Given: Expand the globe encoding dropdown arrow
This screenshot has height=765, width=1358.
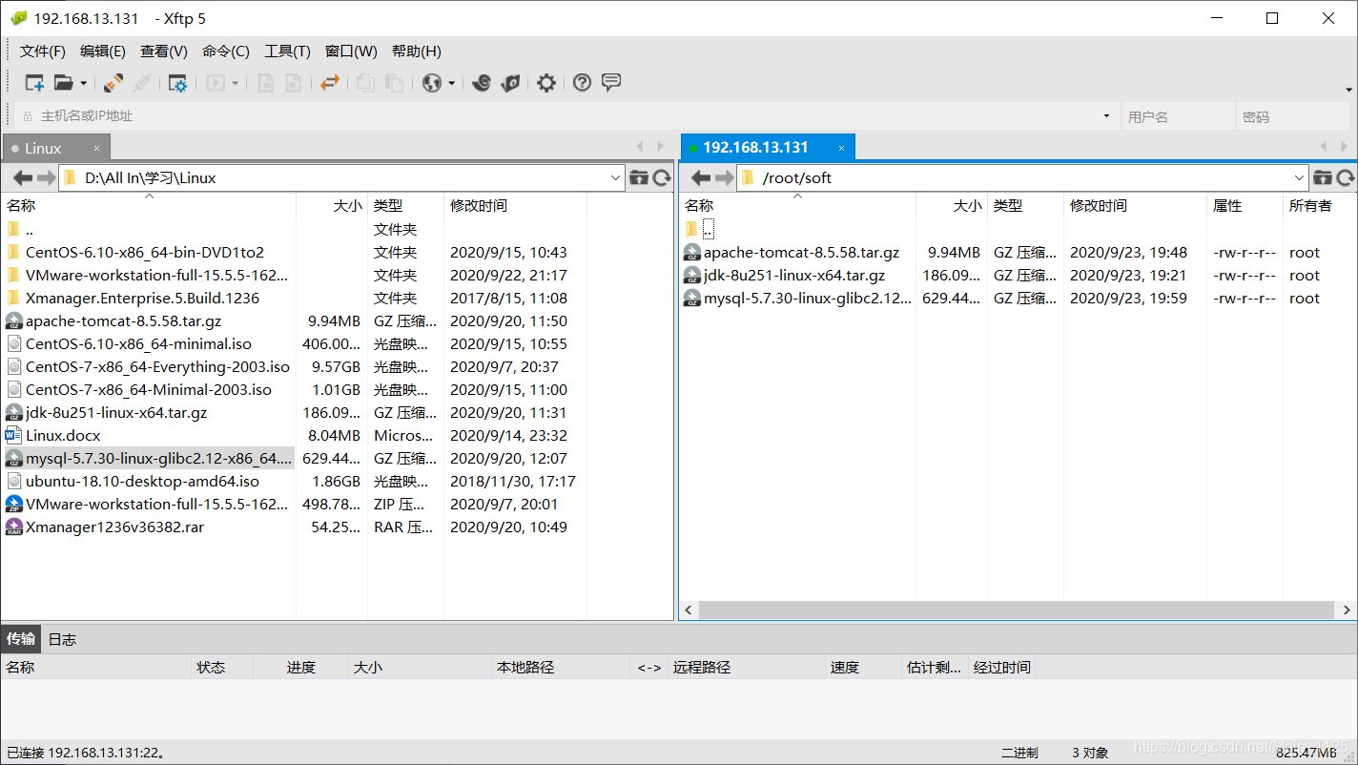Looking at the screenshot, I should 452,83.
